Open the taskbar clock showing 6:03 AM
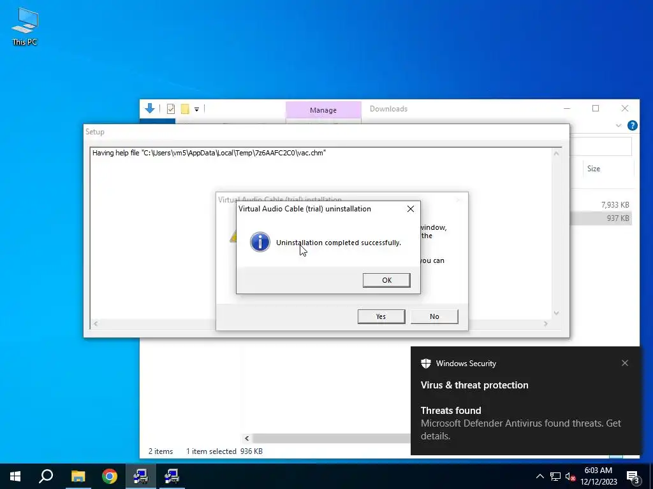Screen dimensions: 653x489 point(598,476)
